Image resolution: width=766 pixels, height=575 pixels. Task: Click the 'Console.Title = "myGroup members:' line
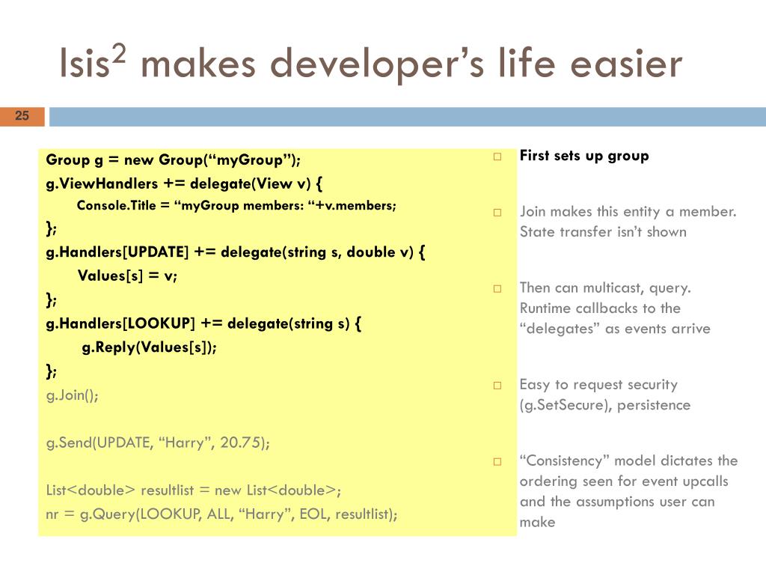236,205
